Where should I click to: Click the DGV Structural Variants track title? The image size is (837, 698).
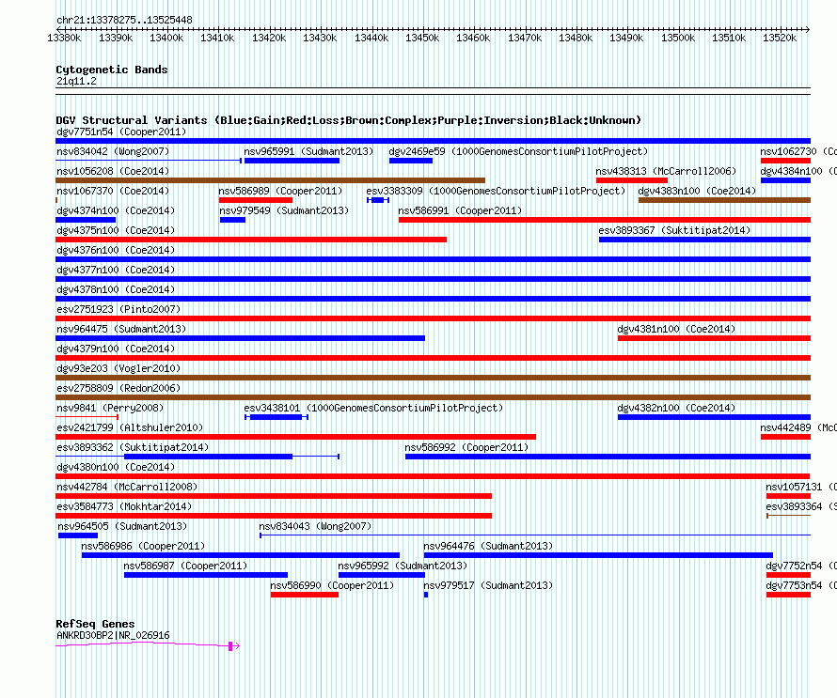(349, 120)
